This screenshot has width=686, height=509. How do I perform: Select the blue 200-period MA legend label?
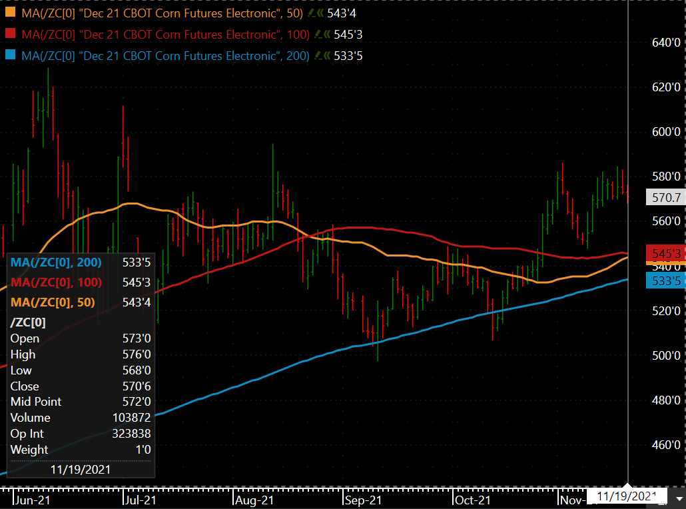click(165, 55)
